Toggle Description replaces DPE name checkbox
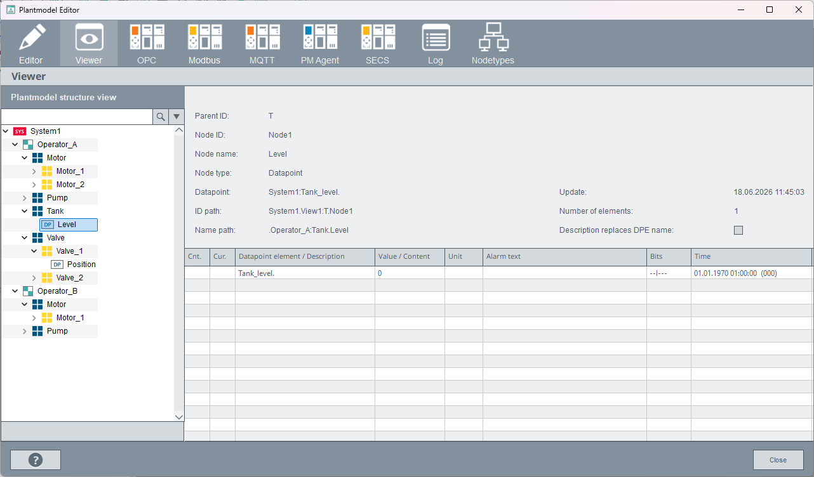This screenshot has width=814, height=477. tap(738, 230)
